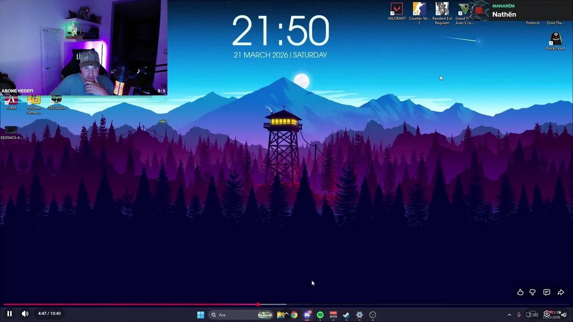
Task: Share the video with the arrow icon
Action: 561,292
